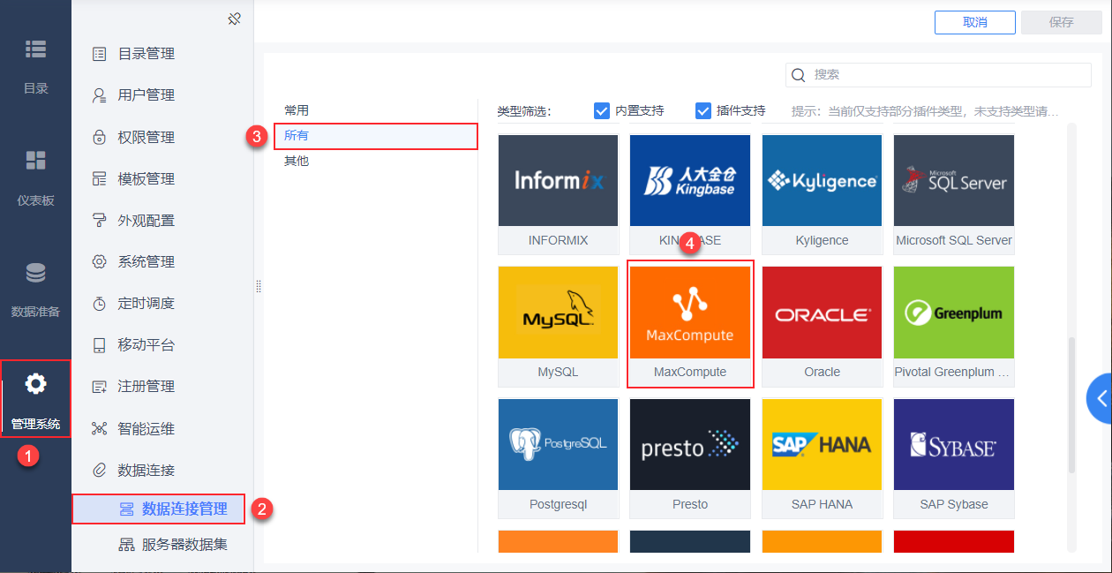Image resolution: width=1112 pixels, height=573 pixels.
Task: Click the 目录管理 list icon
Action: pos(99,54)
